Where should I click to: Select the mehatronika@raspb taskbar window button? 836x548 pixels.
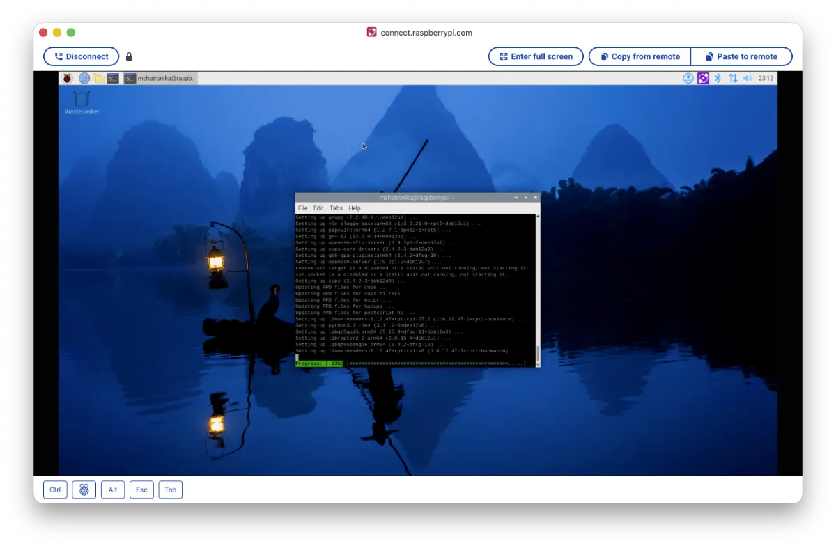coord(160,78)
